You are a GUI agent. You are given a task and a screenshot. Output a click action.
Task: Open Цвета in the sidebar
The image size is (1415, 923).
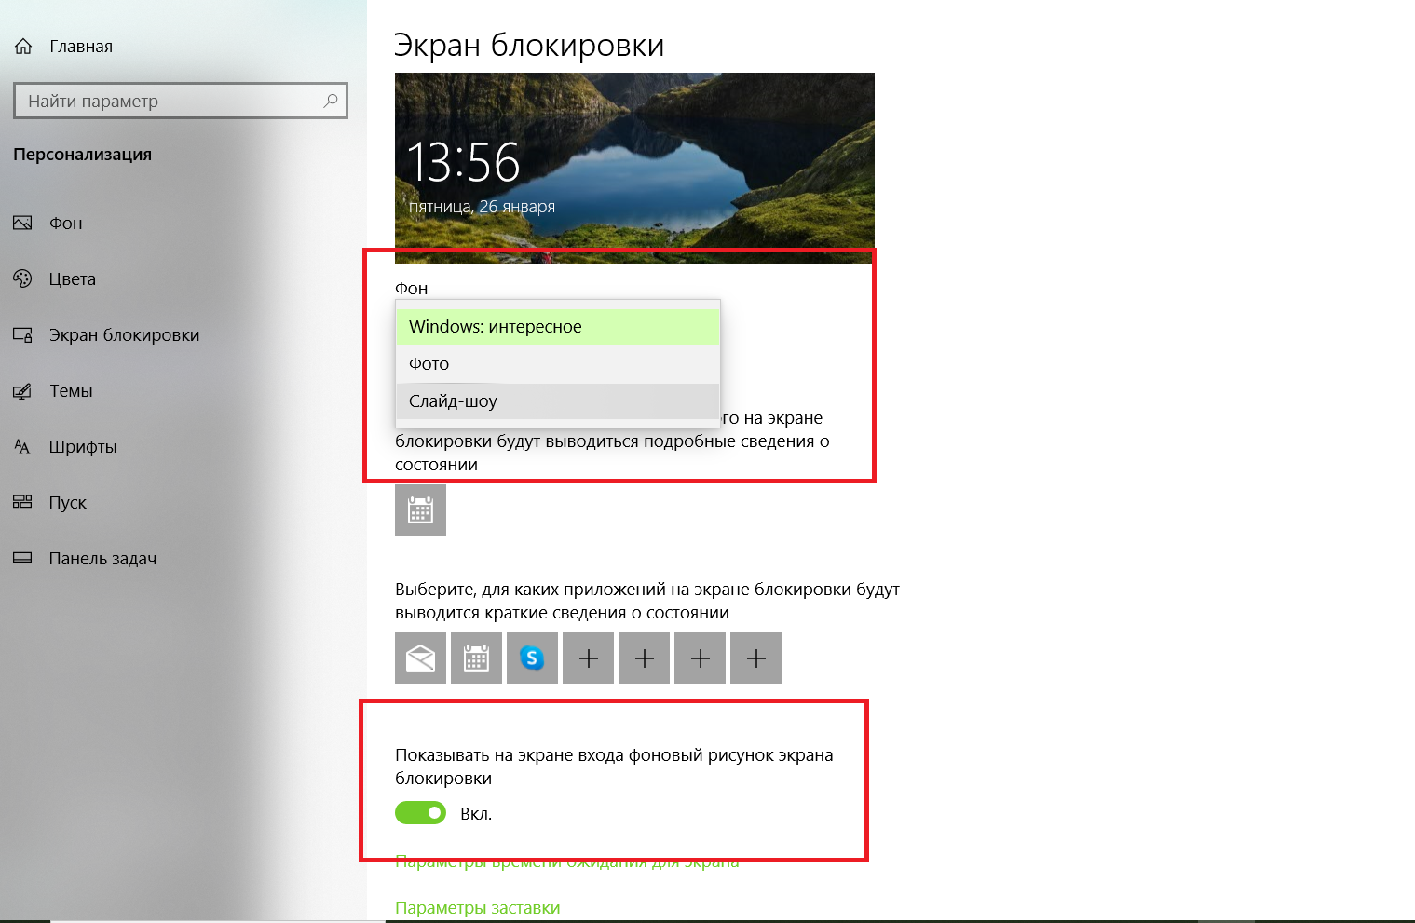72,279
